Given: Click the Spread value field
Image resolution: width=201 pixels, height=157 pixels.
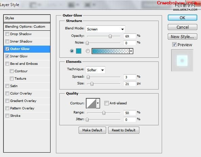Looking at the screenshot, I should (x=129, y=77).
